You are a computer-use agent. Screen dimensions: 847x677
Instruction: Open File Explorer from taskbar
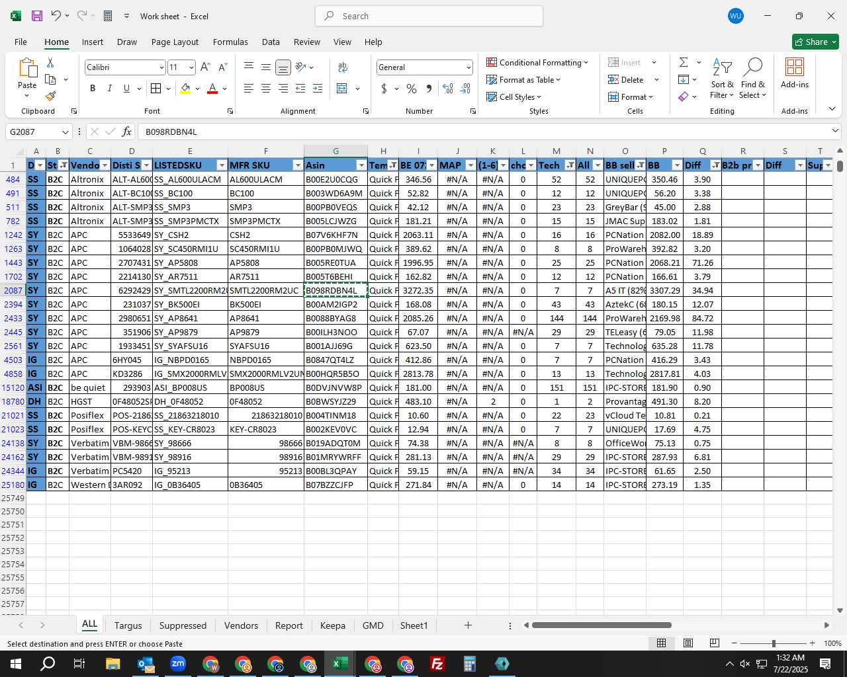pos(112,664)
